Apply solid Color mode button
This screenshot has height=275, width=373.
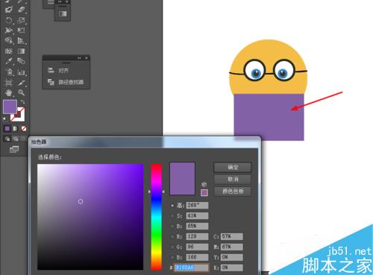coord(7,128)
